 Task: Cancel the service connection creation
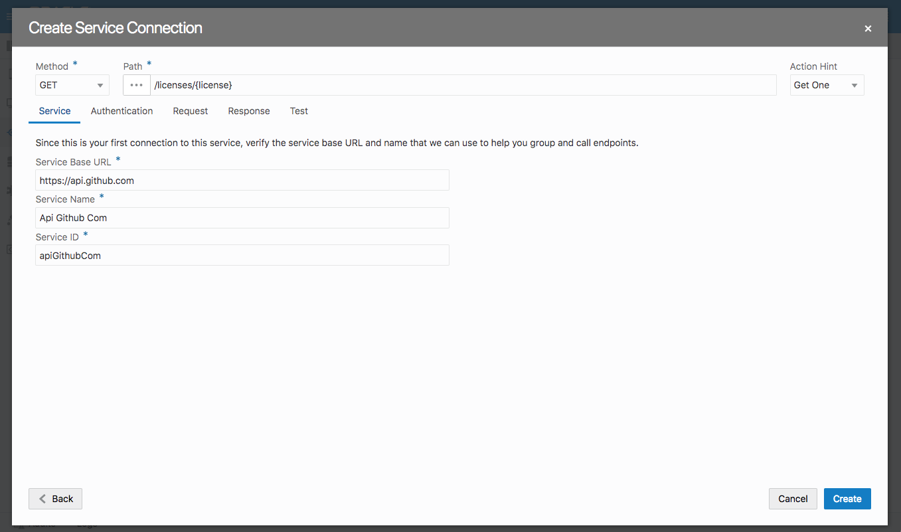click(x=793, y=498)
